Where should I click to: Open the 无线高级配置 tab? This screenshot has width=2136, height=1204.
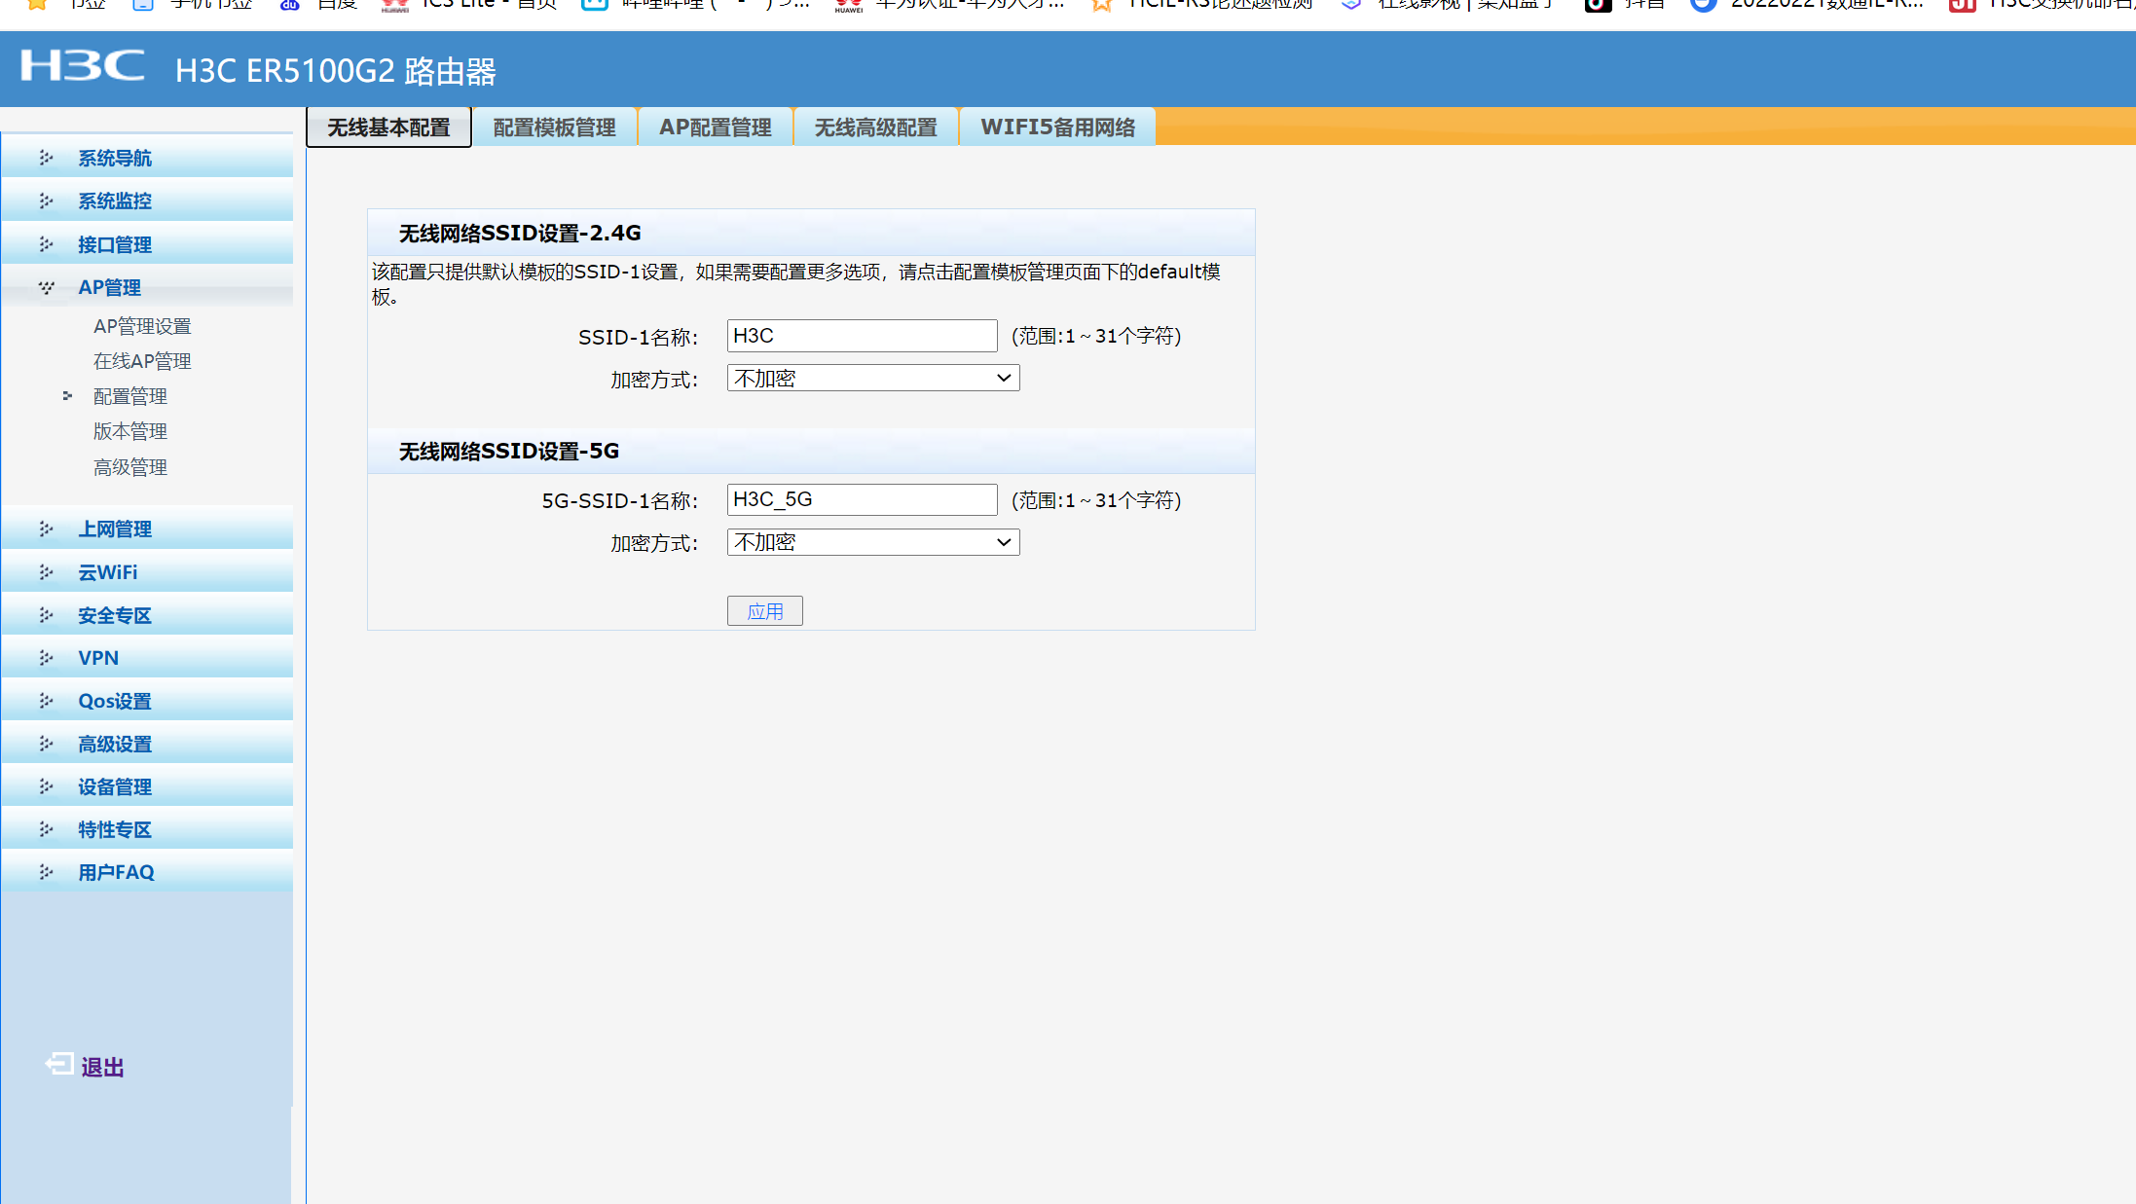click(875, 128)
